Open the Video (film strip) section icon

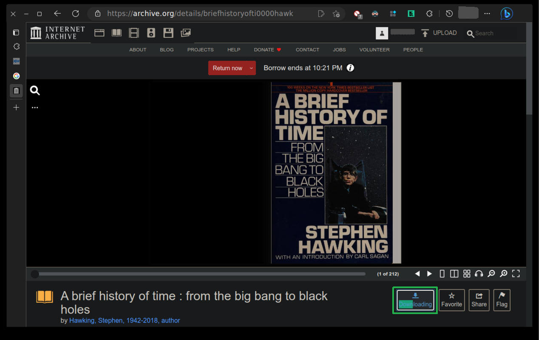coord(134,33)
